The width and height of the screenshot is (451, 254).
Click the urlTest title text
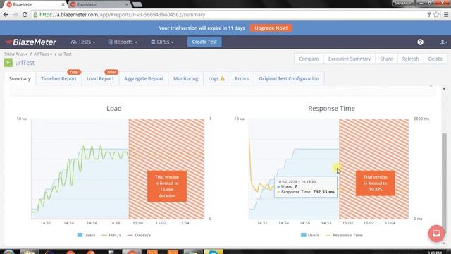25,63
